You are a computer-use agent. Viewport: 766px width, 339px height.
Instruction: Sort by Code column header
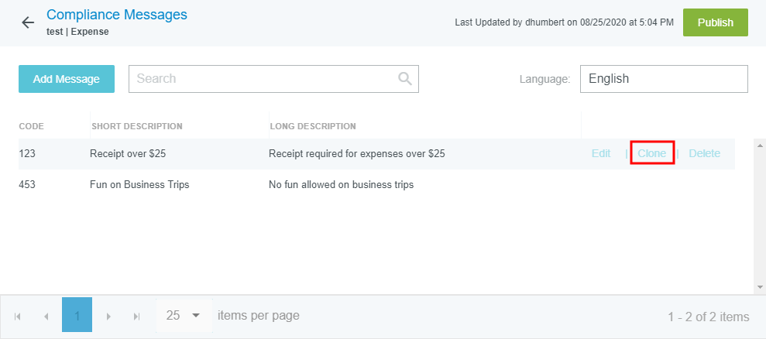coord(32,126)
